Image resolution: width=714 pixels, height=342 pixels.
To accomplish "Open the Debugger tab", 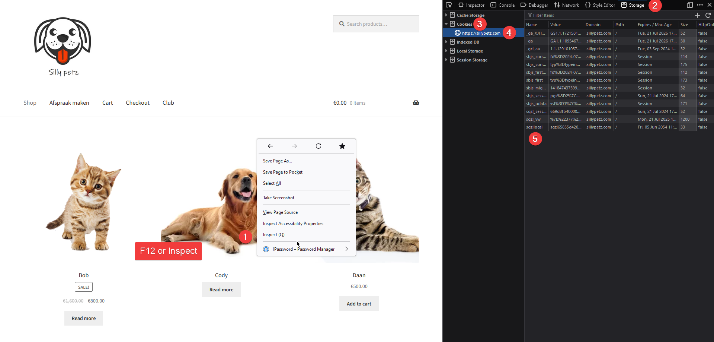I will click(534, 5).
